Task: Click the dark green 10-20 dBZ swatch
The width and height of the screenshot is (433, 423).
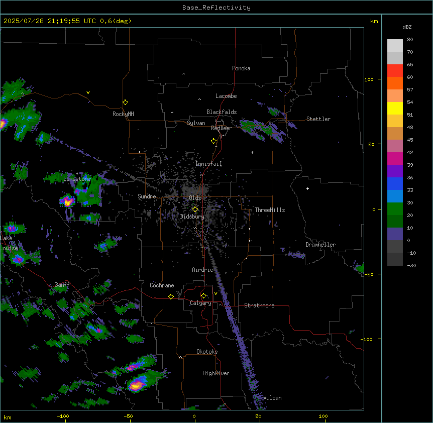Action: click(395, 222)
